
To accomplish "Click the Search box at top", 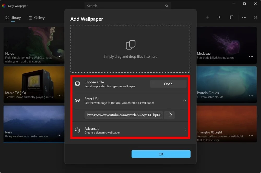I will tap(125, 6).
